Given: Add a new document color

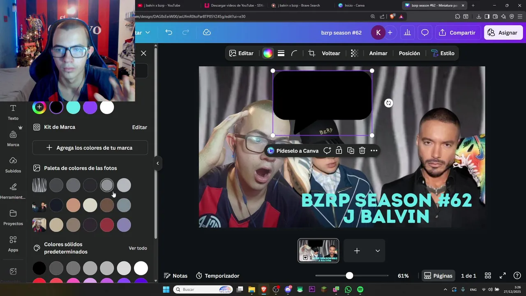Looking at the screenshot, I should pyautogui.click(x=39, y=107).
